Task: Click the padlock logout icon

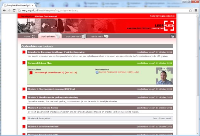Action: [x=172, y=36]
